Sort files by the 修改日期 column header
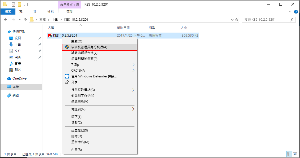Screen dimensions: 300x158 [x=123, y=28]
